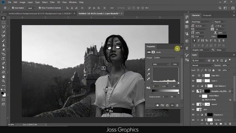The image size is (236, 133).
Task: Open the Properties panel menu
Action: point(181,47)
